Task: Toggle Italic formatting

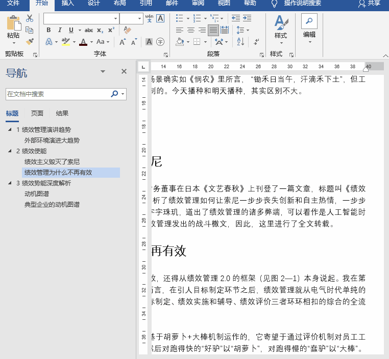Action: (x=60, y=30)
